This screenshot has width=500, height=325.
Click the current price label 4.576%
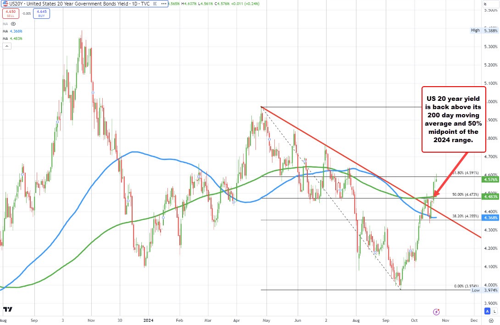[x=490, y=180]
